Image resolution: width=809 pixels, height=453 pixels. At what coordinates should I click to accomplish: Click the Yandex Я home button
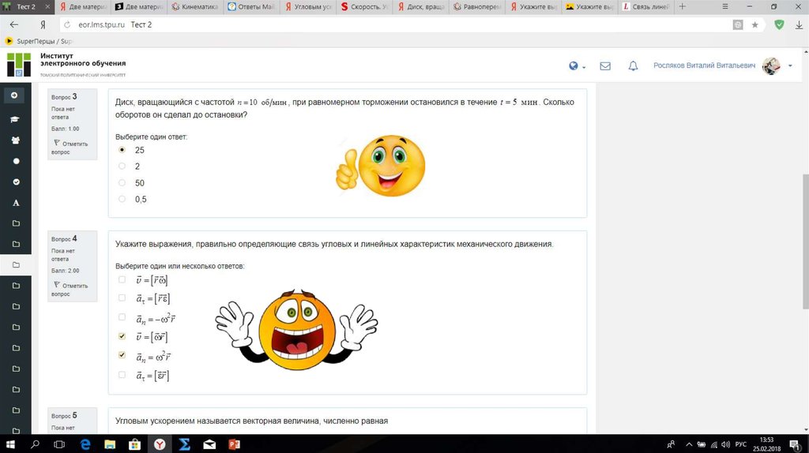(43, 24)
